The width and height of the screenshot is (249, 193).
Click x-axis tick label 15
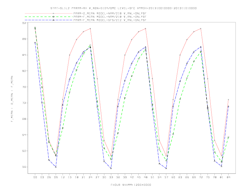tap(69, 177)
